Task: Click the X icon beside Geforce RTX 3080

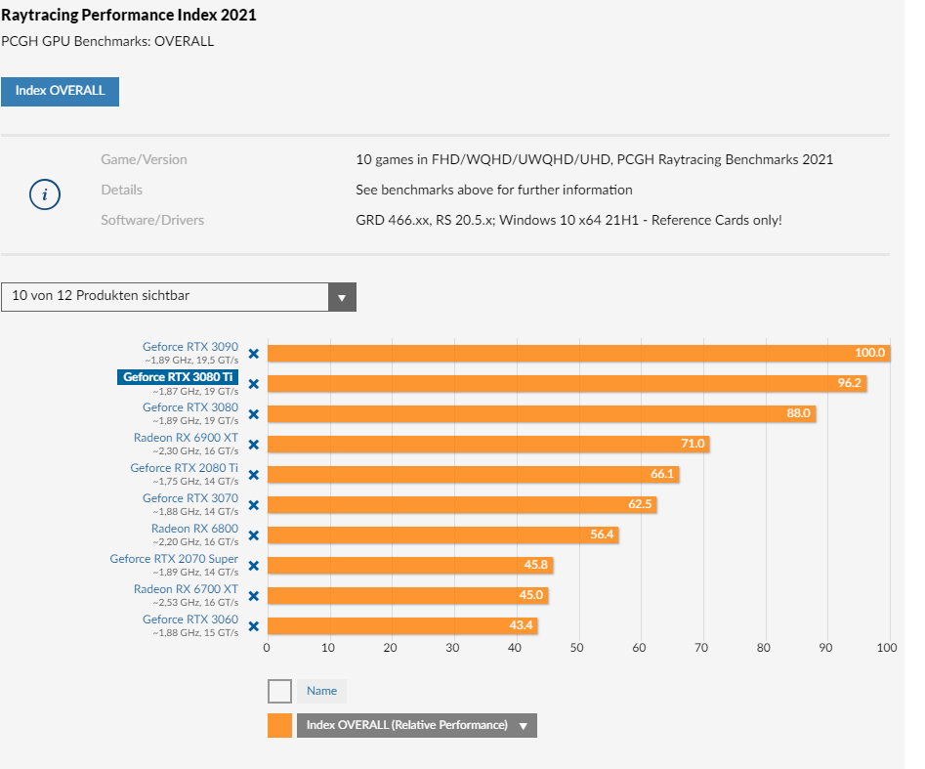Action: [x=254, y=414]
